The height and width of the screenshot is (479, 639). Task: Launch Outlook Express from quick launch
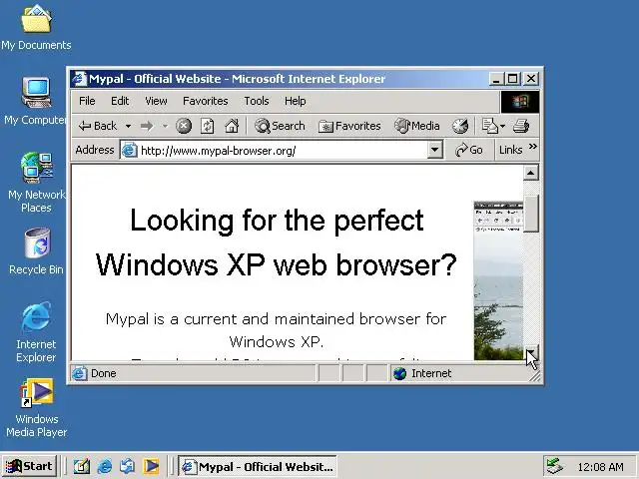coord(128,466)
